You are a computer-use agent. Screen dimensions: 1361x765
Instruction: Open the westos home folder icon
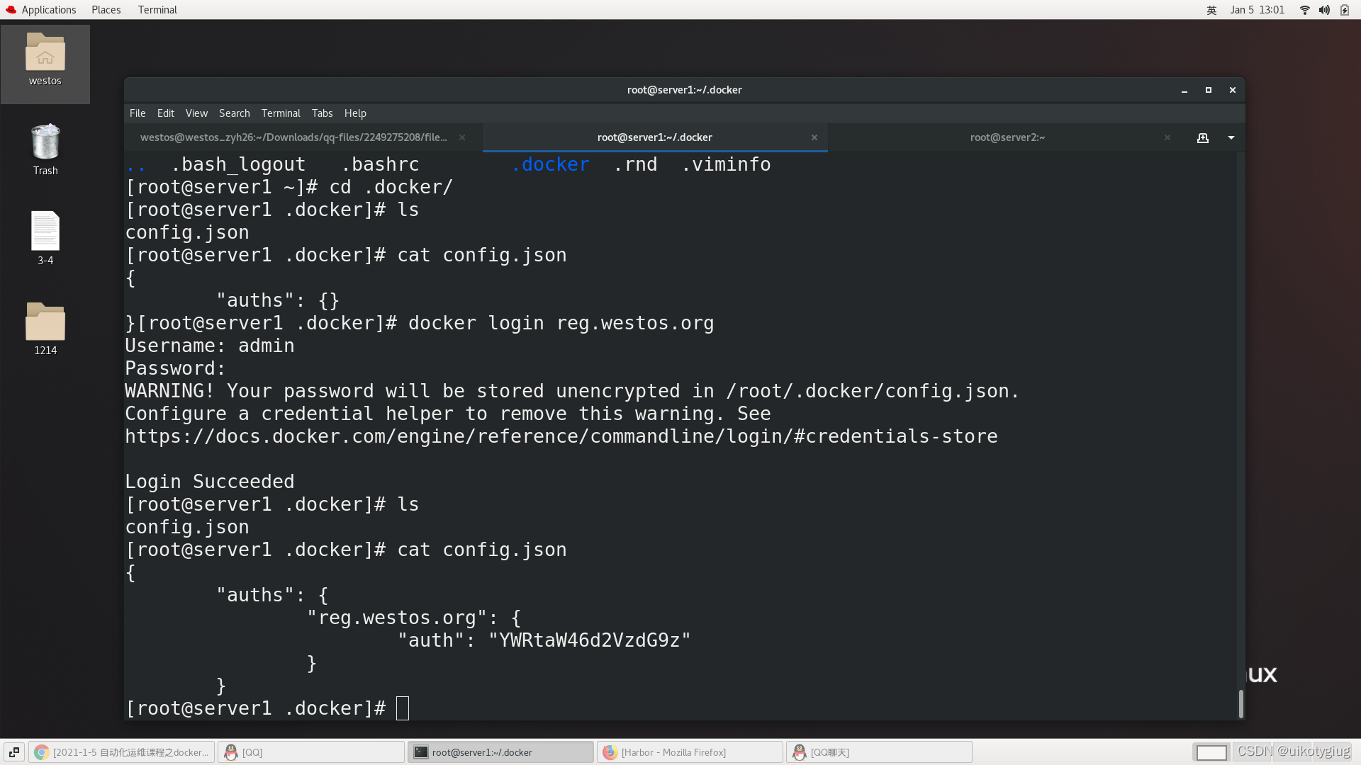pos(45,60)
